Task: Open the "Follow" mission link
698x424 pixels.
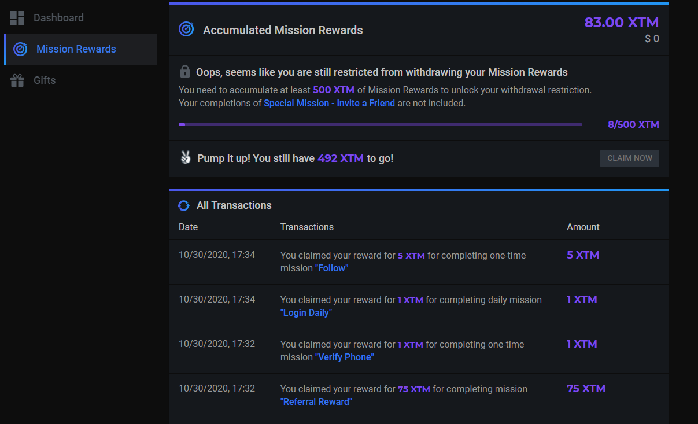Action: click(x=332, y=268)
